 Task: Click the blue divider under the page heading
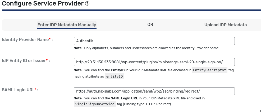(131, 10)
